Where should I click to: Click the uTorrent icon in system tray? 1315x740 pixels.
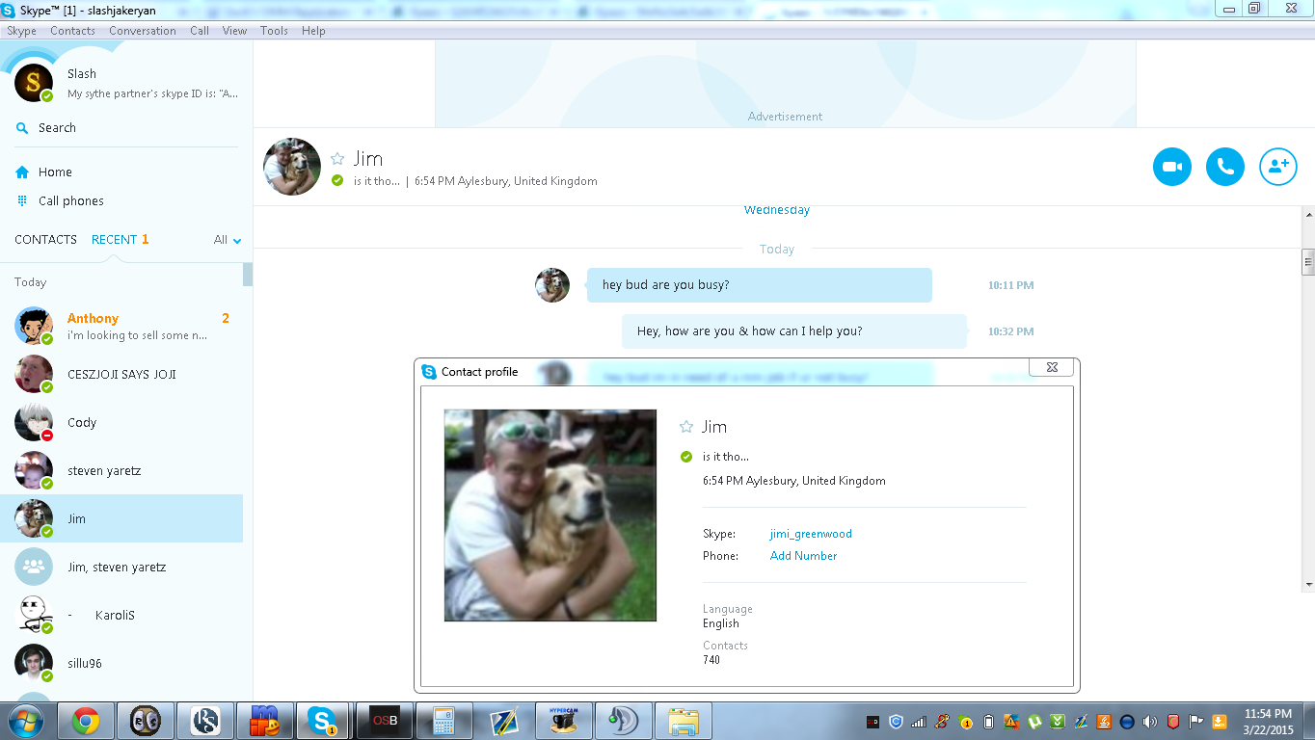1034,721
